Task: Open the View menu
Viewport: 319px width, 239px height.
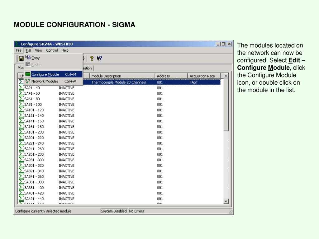Action: coord(38,50)
